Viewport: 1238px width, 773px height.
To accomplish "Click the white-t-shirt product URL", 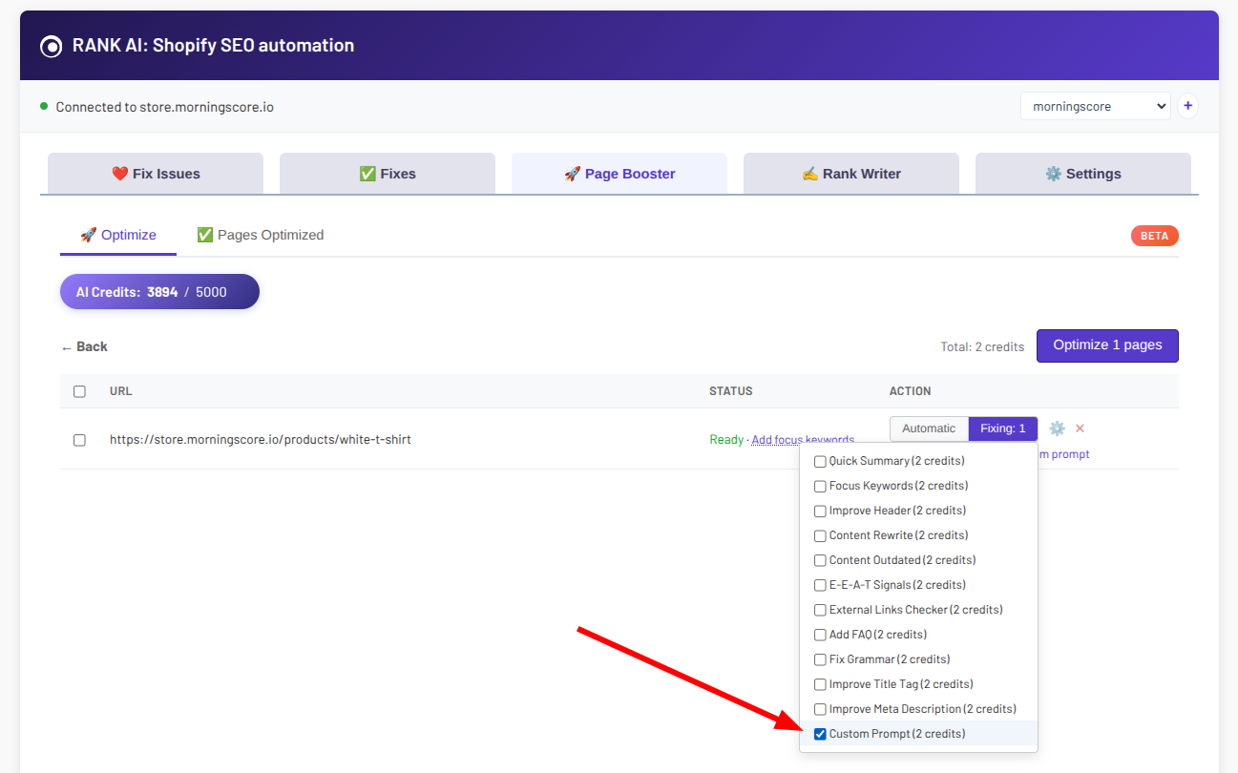I will coord(261,440).
